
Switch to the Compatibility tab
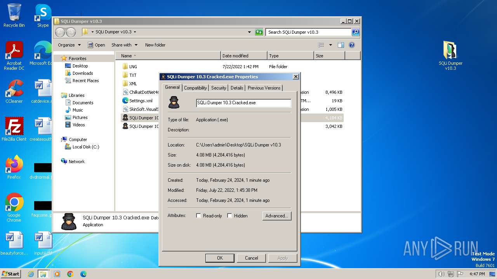[195, 88]
